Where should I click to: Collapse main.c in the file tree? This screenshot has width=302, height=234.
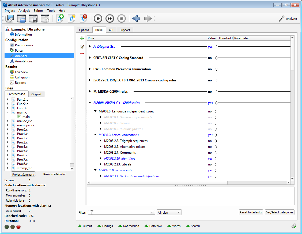[x=8, y=112]
